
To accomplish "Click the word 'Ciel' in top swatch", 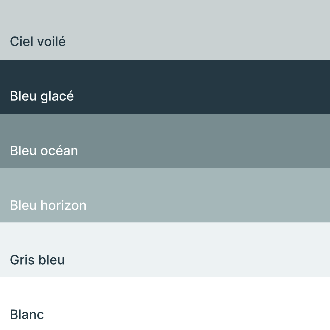I will (x=22, y=41).
